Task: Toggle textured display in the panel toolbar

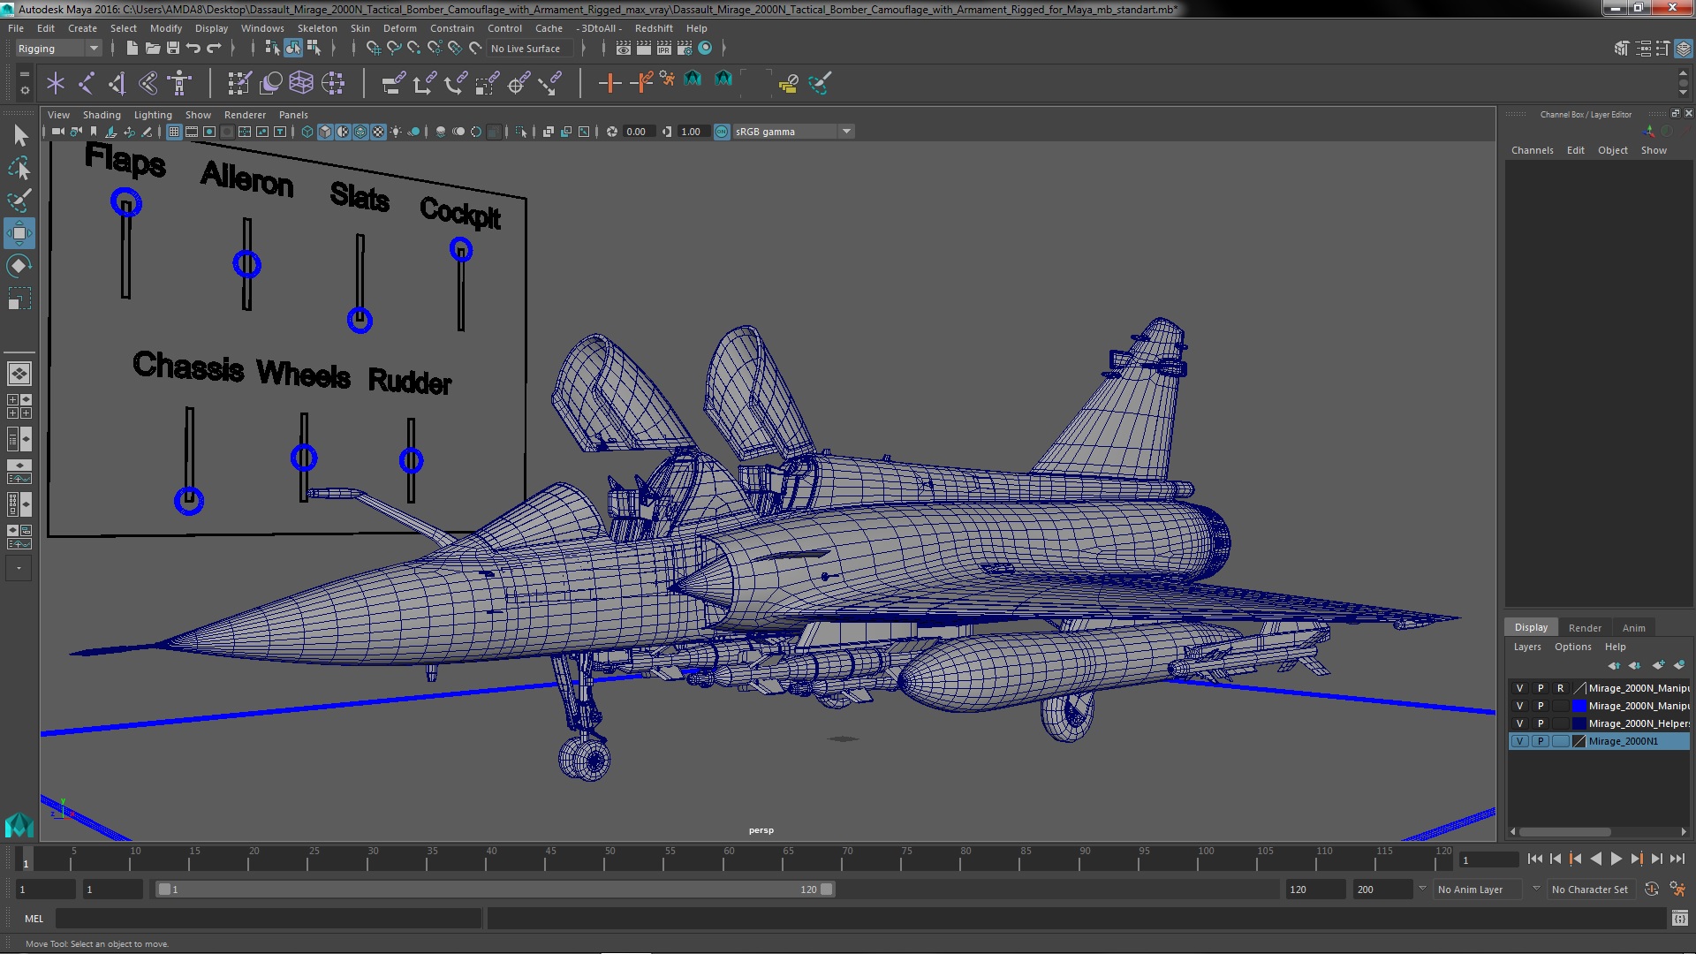Action: point(378,132)
